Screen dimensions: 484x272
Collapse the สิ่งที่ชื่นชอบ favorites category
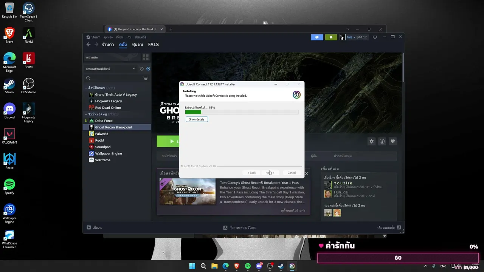[86, 88]
